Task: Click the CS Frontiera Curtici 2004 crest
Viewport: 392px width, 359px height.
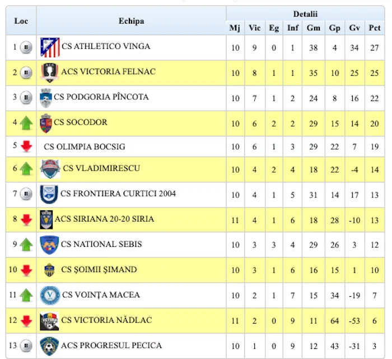Action: coord(49,194)
